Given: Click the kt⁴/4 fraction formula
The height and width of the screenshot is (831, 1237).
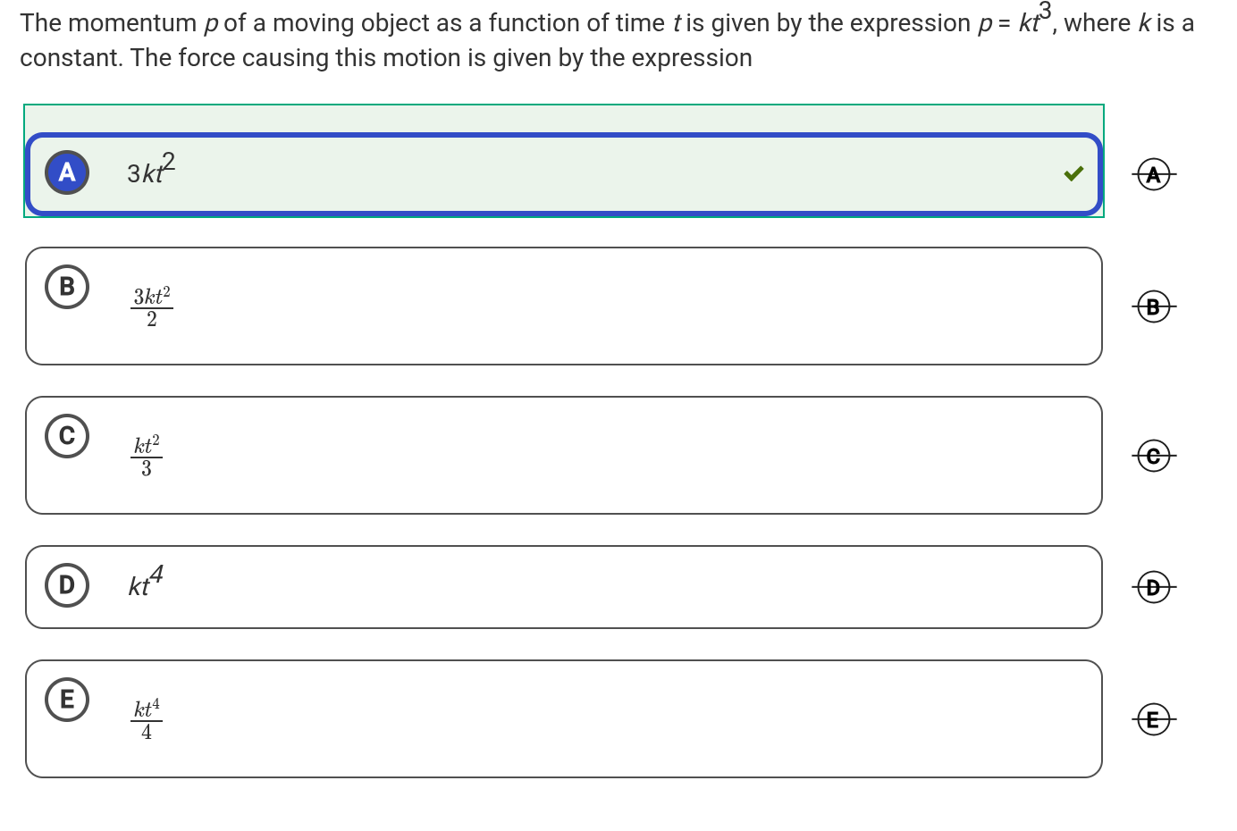Looking at the screenshot, I should click(x=147, y=719).
